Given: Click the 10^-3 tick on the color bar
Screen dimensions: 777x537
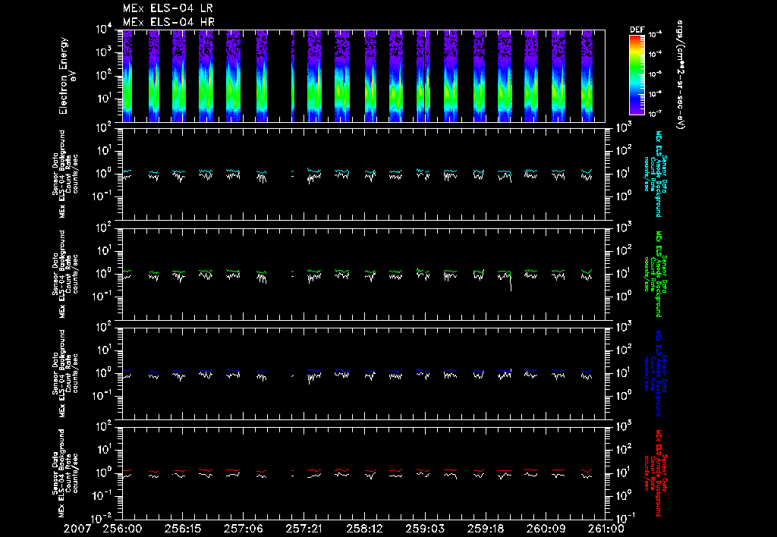Looking at the screenshot, I should click(656, 34).
